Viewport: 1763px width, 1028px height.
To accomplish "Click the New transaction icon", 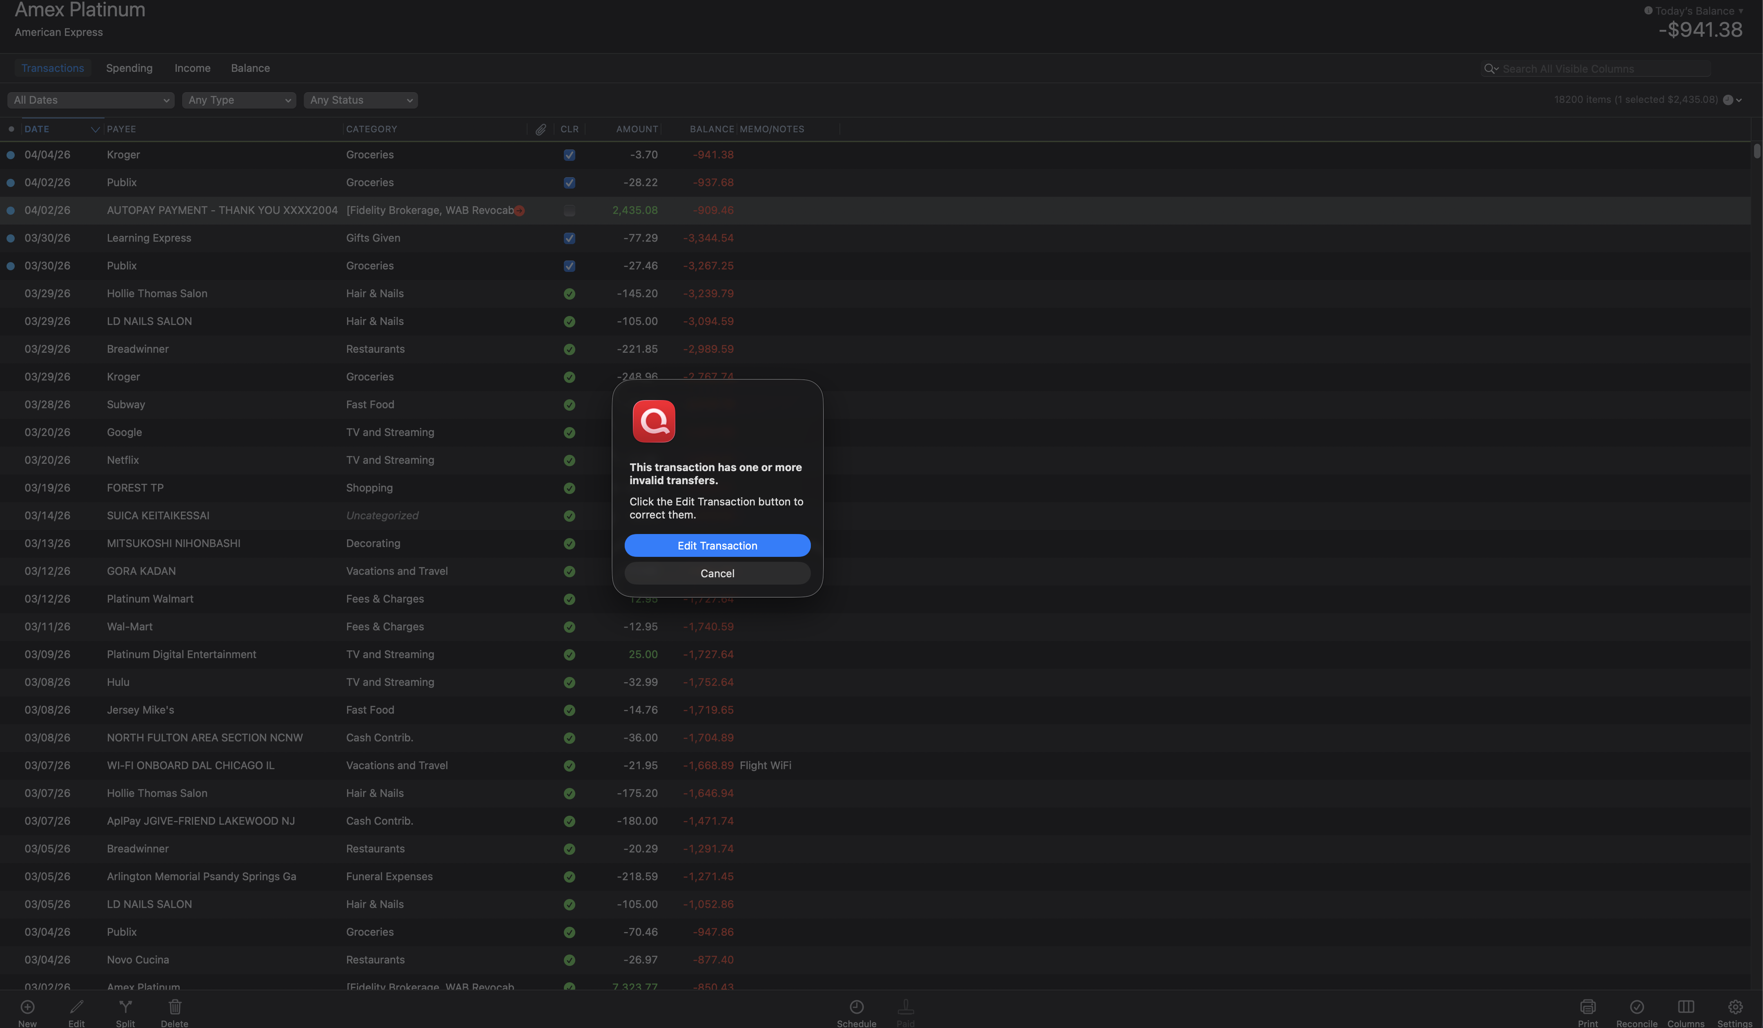I will coord(27,1007).
